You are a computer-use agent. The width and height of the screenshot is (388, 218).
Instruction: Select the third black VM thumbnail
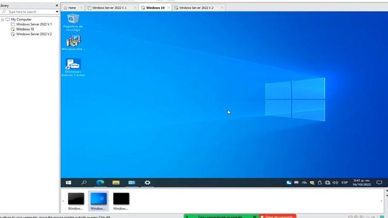[121, 201]
